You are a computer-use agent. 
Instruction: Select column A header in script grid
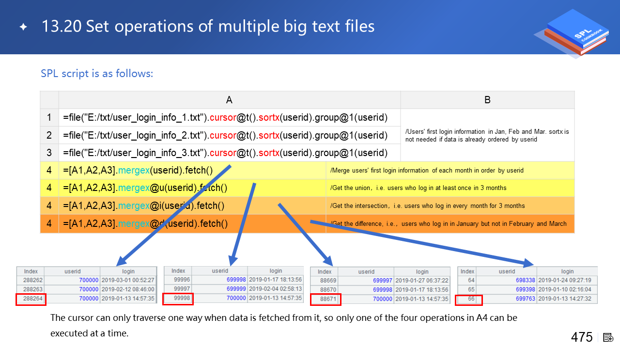229,100
